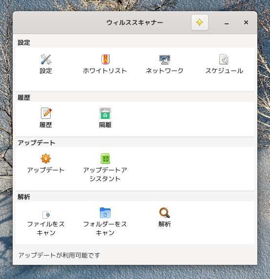
Task: Select the ファイルをスキャン file scan icon
Action: pyautogui.click(x=46, y=215)
